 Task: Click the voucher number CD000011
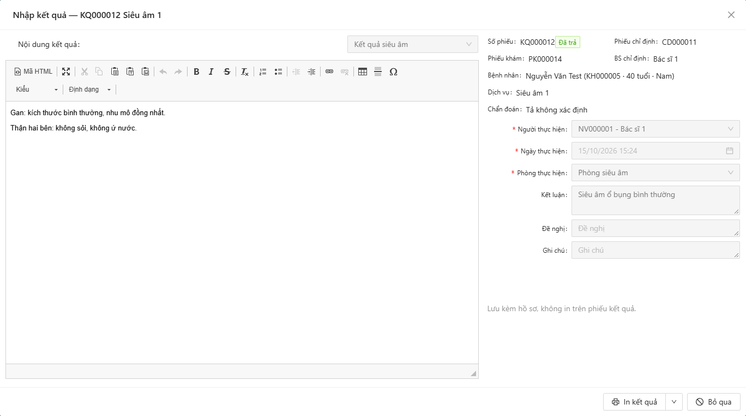[x=679, y=42]
